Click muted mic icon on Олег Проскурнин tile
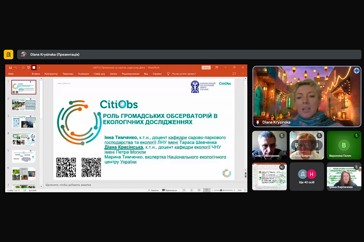Image resolution: width=364 pixels, height=242 pixels. coord(282,136)
